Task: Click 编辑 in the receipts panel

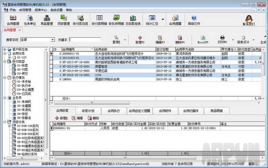Action: (77, 118)
